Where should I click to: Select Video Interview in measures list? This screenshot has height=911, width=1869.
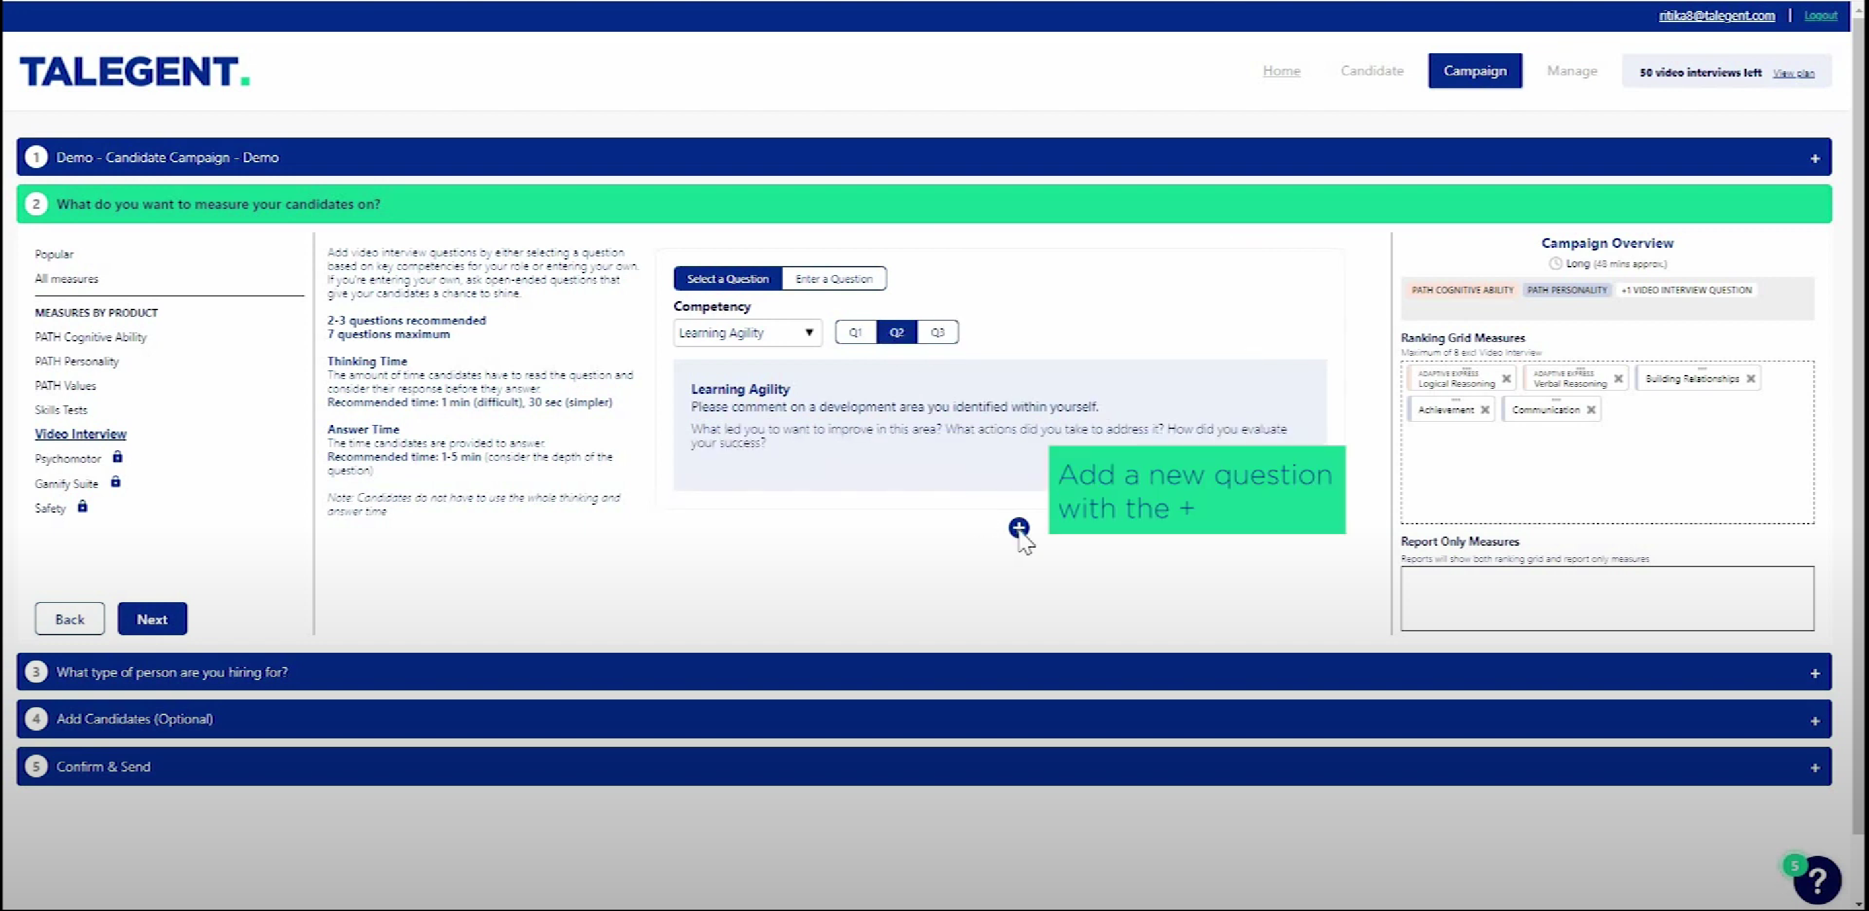80,433
